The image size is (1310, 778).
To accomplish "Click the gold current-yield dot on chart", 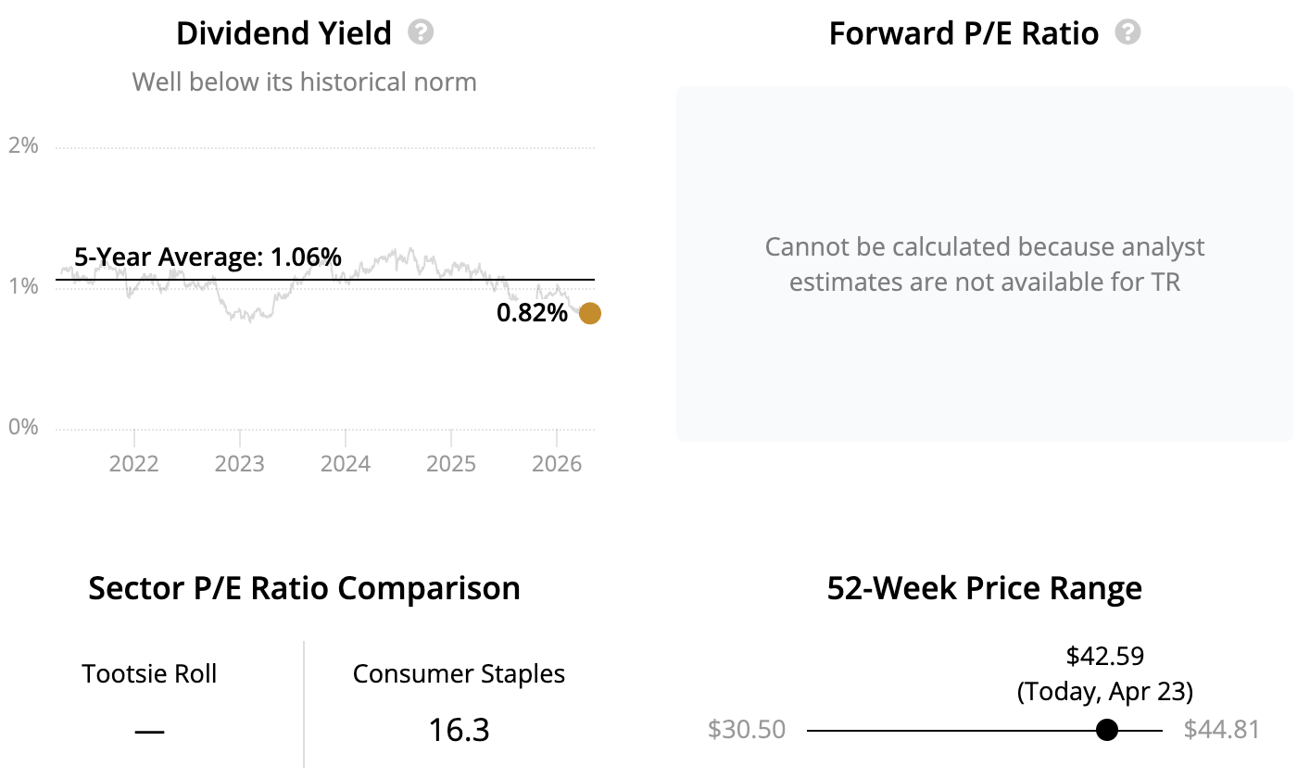I will pyautogui.click(x=589, y=313).
